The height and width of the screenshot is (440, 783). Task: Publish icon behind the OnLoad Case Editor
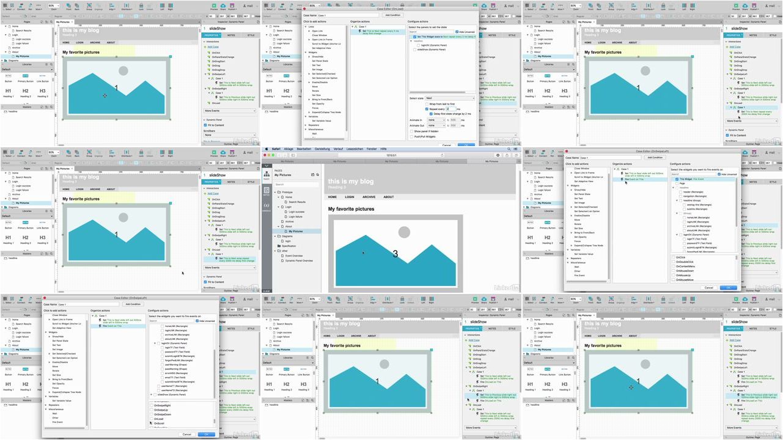(493, 6)
